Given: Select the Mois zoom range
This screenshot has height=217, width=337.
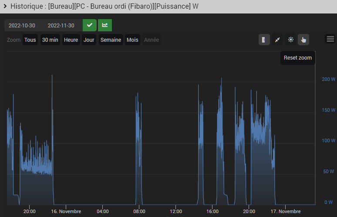Looking at the screenshot, I should click(x=132, y=40).
